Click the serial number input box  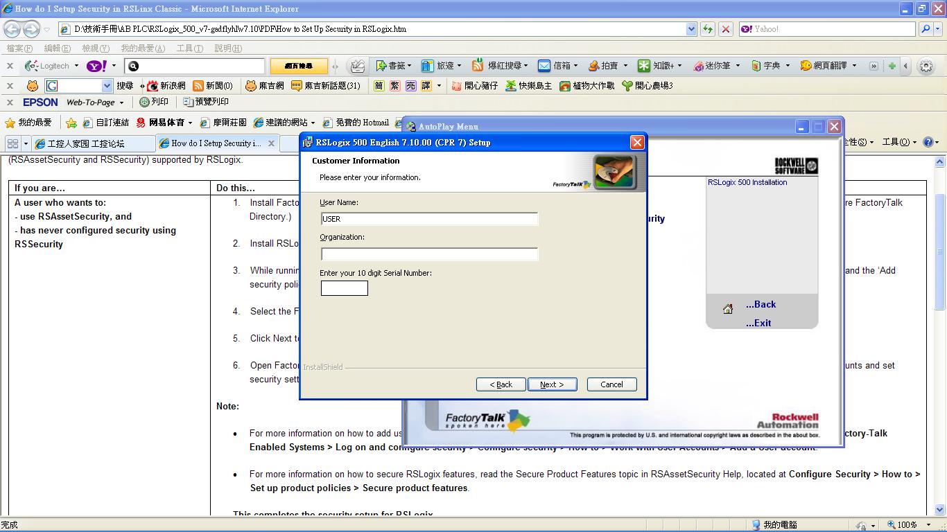pyautogui.click(x=345, y=288)
